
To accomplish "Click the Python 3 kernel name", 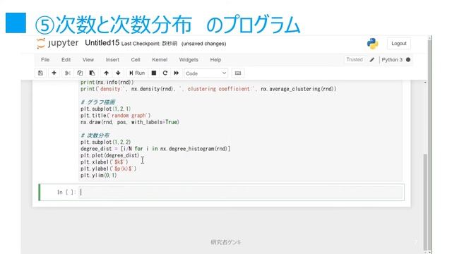I will pos(392,59).
